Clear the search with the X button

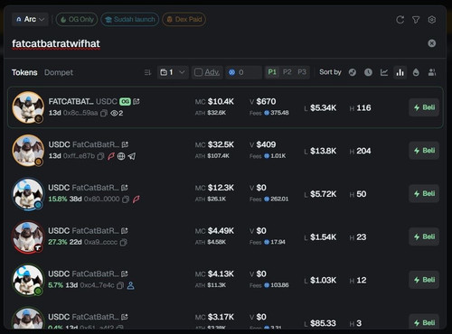pos(432,43)
